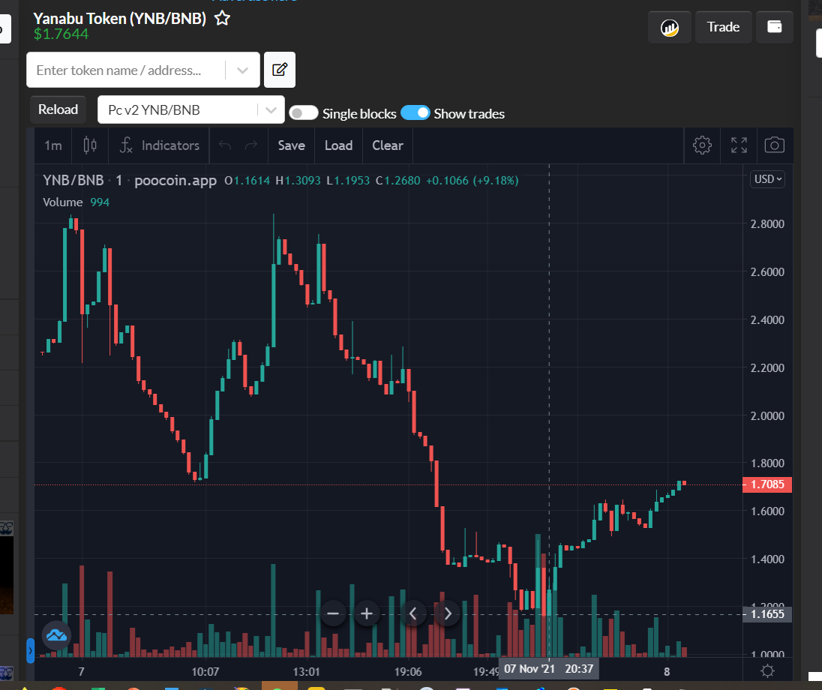Click the poocoin.app chart source label
Screen dimensions: 822x690
(x=175, y=180)
